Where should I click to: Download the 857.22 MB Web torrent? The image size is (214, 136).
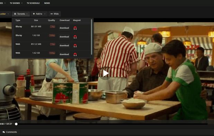pyautogui.click(x=64, y=46)
